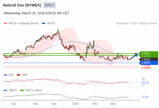Click the MA 20 + Bollinger Bands legend label
This screenshot has height=108, width=159.
(24, 23)
